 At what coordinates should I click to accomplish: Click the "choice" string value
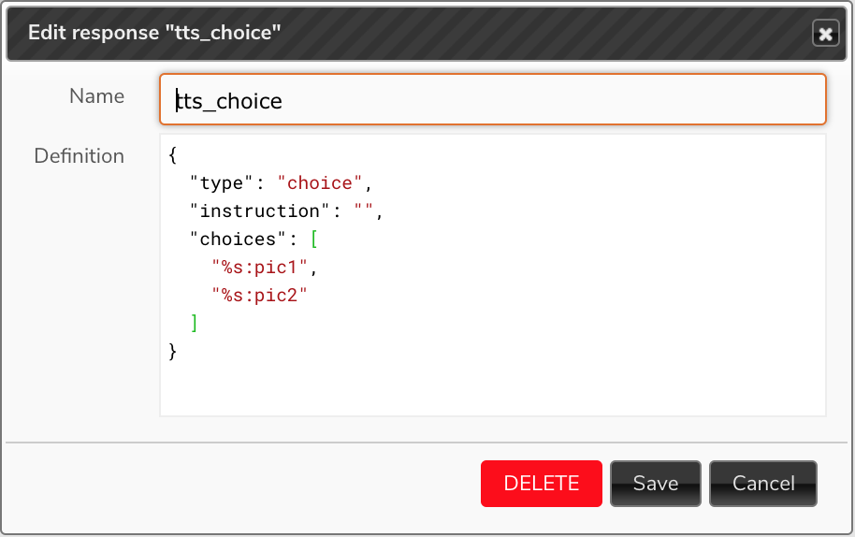click(320, 182)
